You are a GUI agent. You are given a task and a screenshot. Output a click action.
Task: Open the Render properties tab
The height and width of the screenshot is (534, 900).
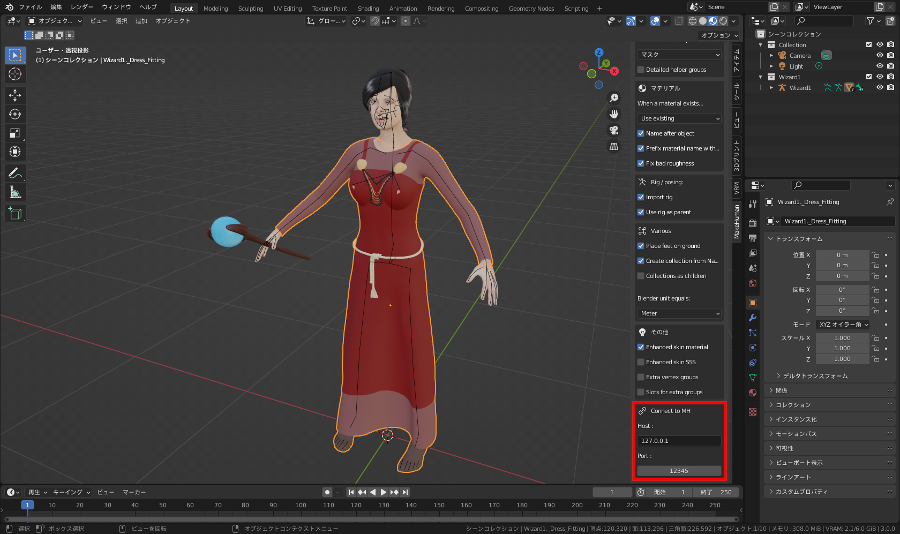(x=752, y=222)
